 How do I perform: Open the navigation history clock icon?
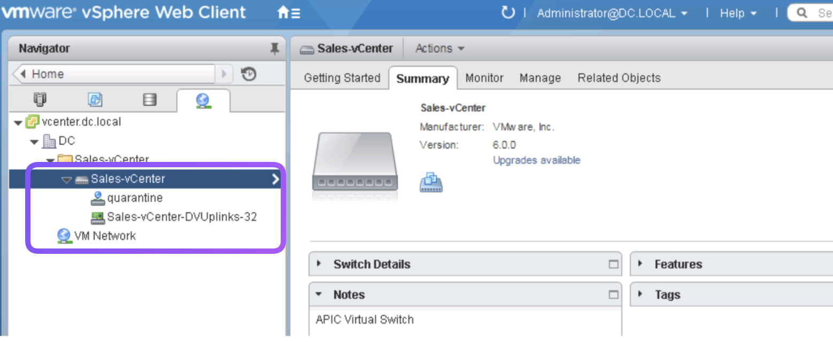pos(249,74)
